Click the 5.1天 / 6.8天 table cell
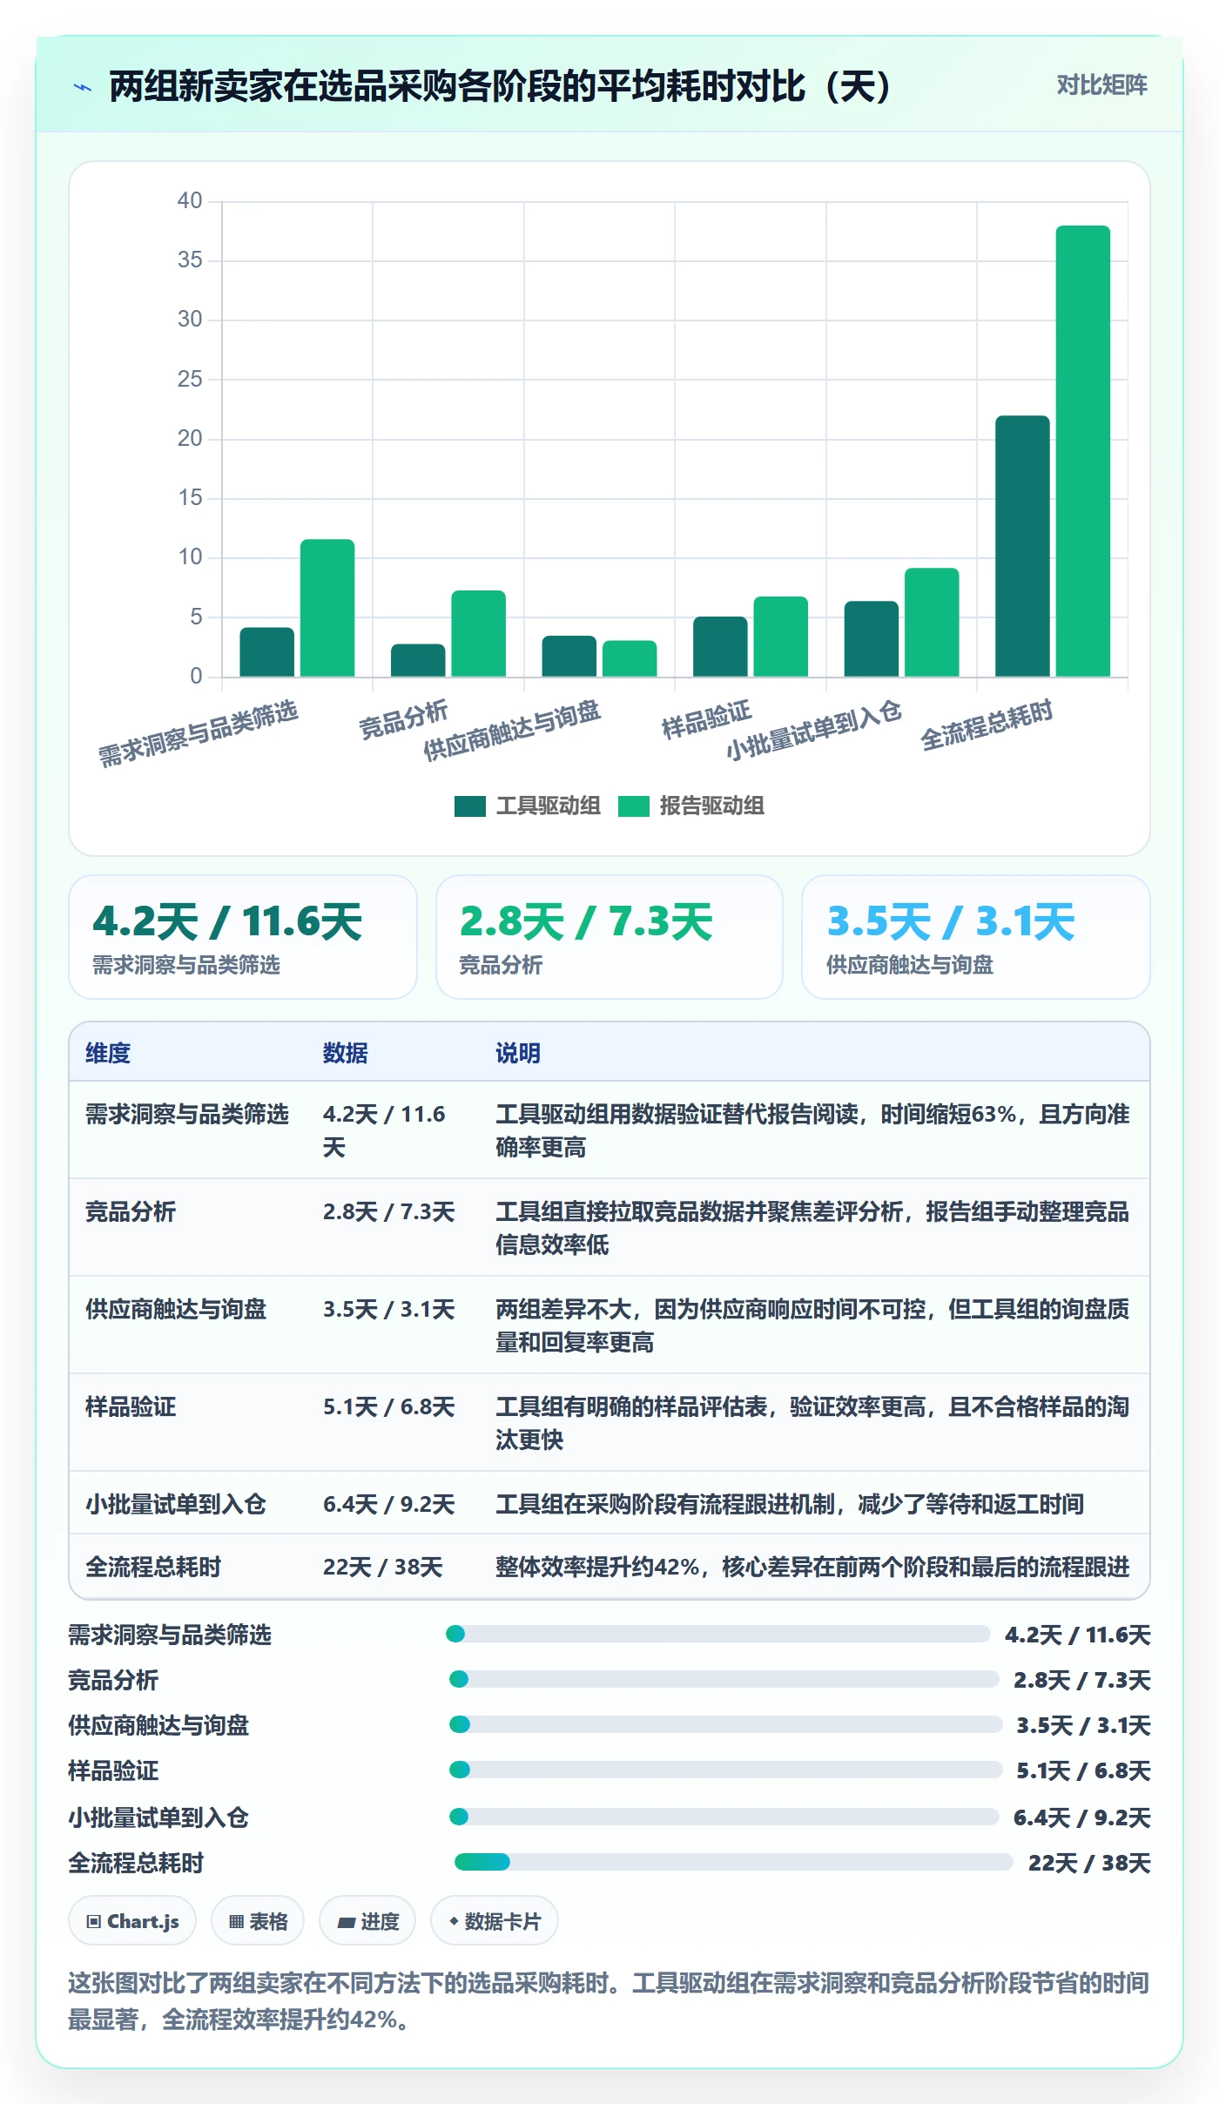The width and height of the screenshot is (1219, 2104). click(x=389, y=1406)
